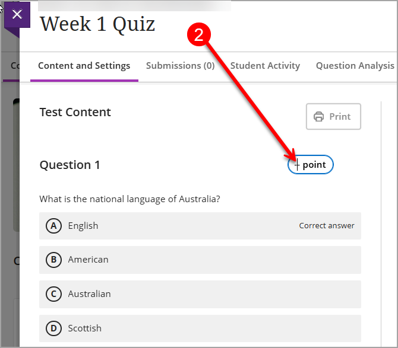The image size is (398, 348).
Task: Edit the point value pill for Question 1
Action: (311, 165)
